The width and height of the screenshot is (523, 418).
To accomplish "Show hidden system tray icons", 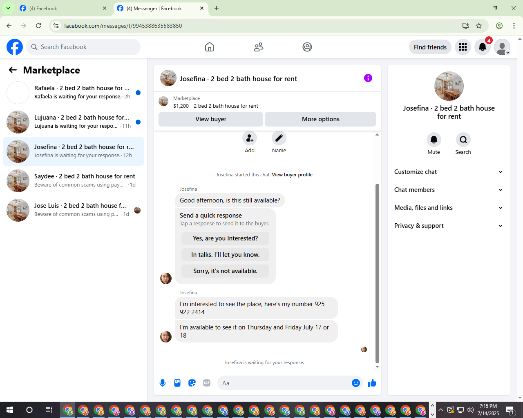I will point(441,410).
